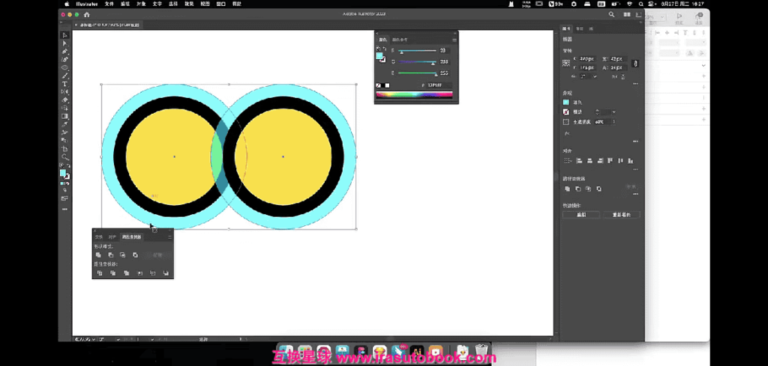This screenshot has width=768, height=366.
Task: Open Align To dropdown in Properties align section
Action: point(567,160)
